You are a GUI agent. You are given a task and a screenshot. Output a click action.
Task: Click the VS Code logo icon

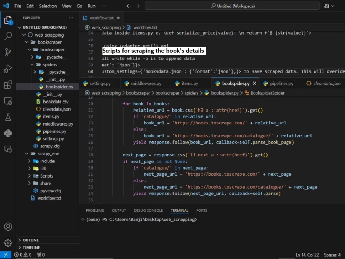(6, 6)
